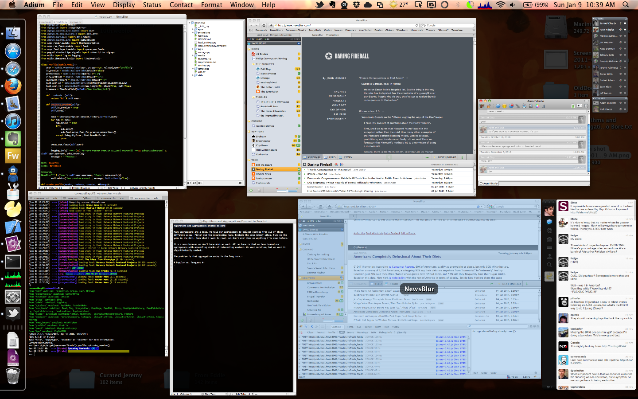Screen dimensions: 638x399
Task: Click the Spotlight magnifier in the menu bar
Action: pyautogui.click(x=626, y=4)
